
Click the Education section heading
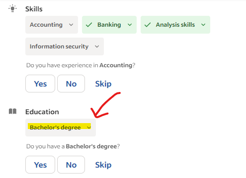coord(42,112)
